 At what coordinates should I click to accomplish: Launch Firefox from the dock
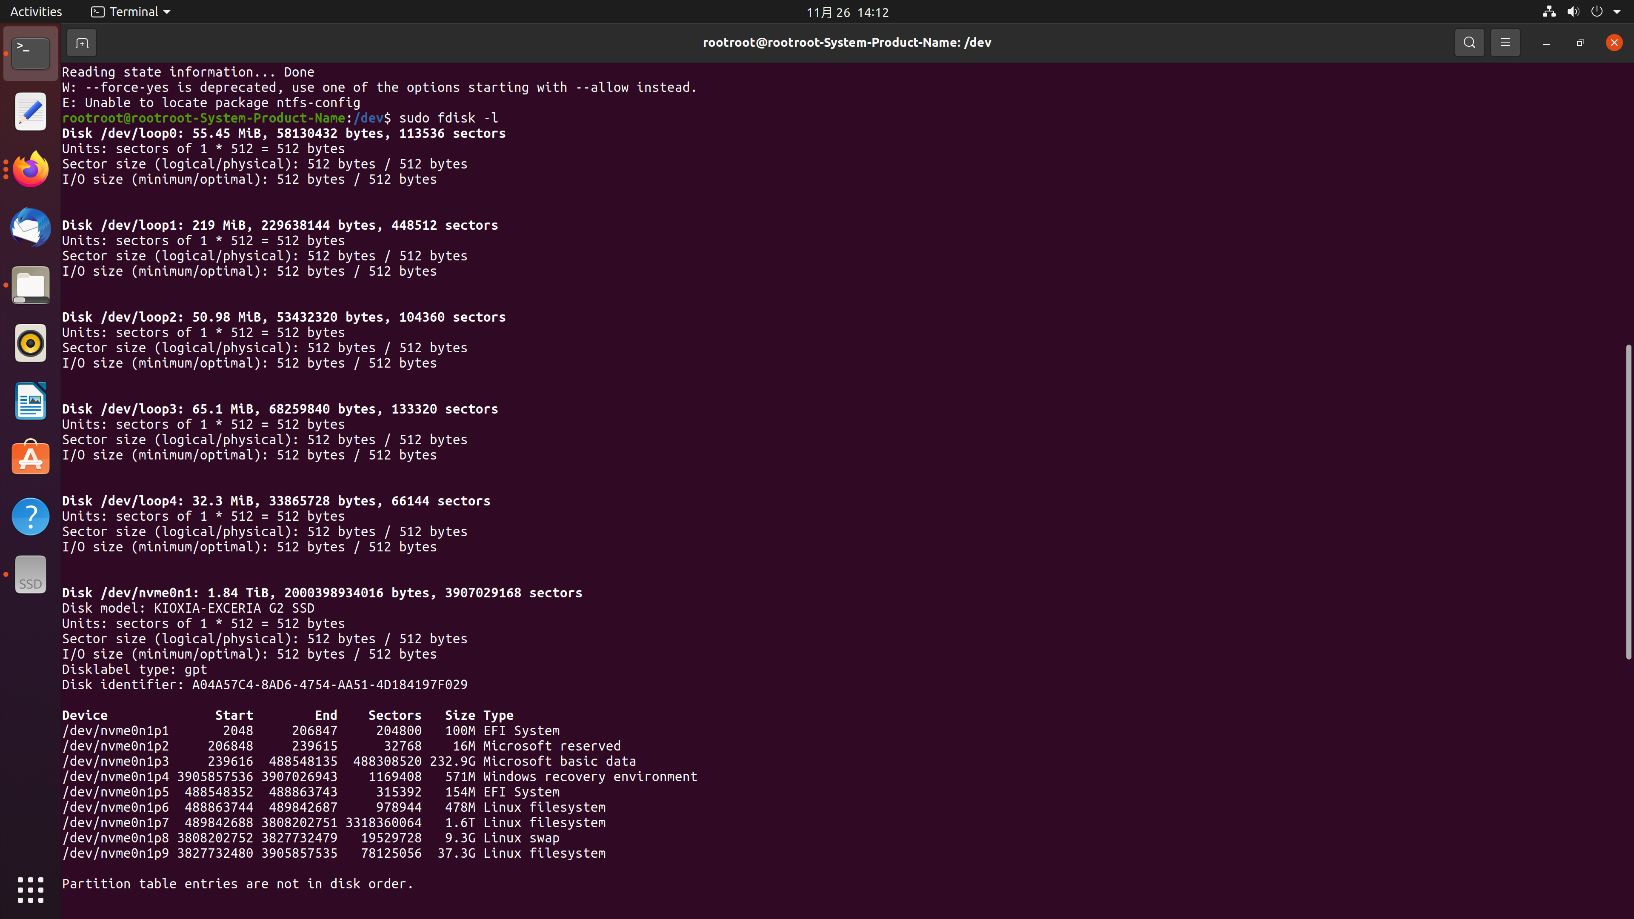tap(31, 169)
